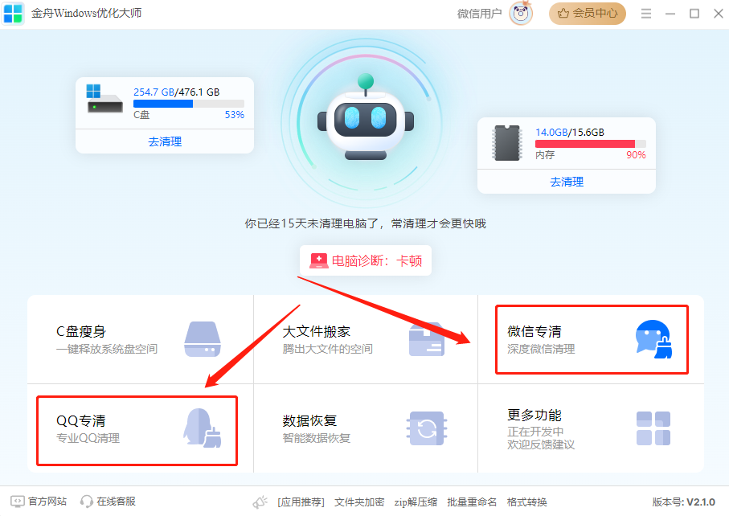The image size is (729, 516).
Task: Click the 深度微信清理 subtitle
Action: (x=541, y=349)
